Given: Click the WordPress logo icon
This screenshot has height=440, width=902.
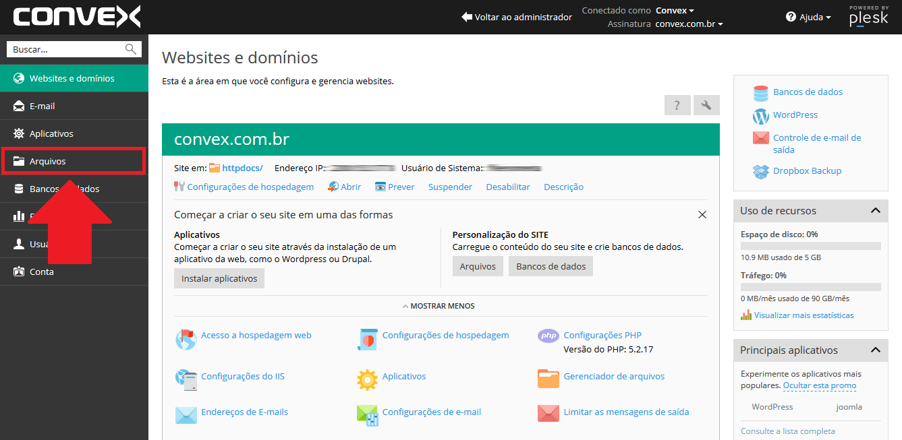Looking at the screenshot, I should 761,116.
